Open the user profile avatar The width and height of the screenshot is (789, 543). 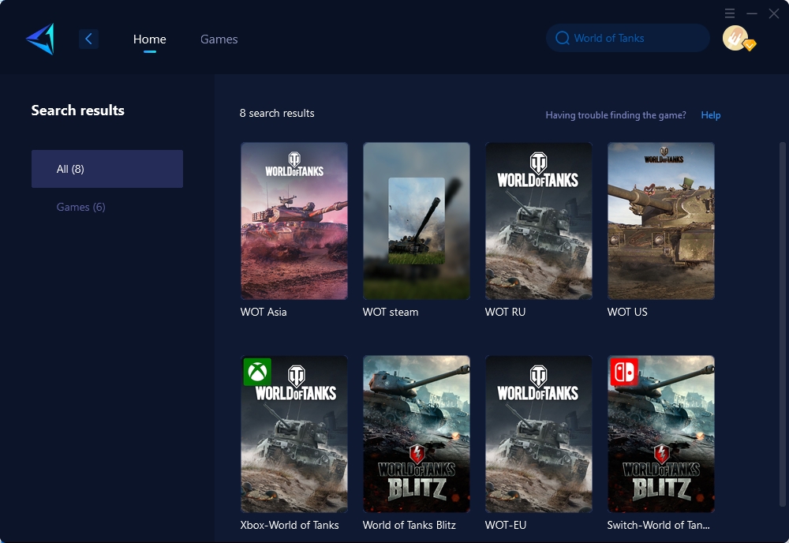735,38
